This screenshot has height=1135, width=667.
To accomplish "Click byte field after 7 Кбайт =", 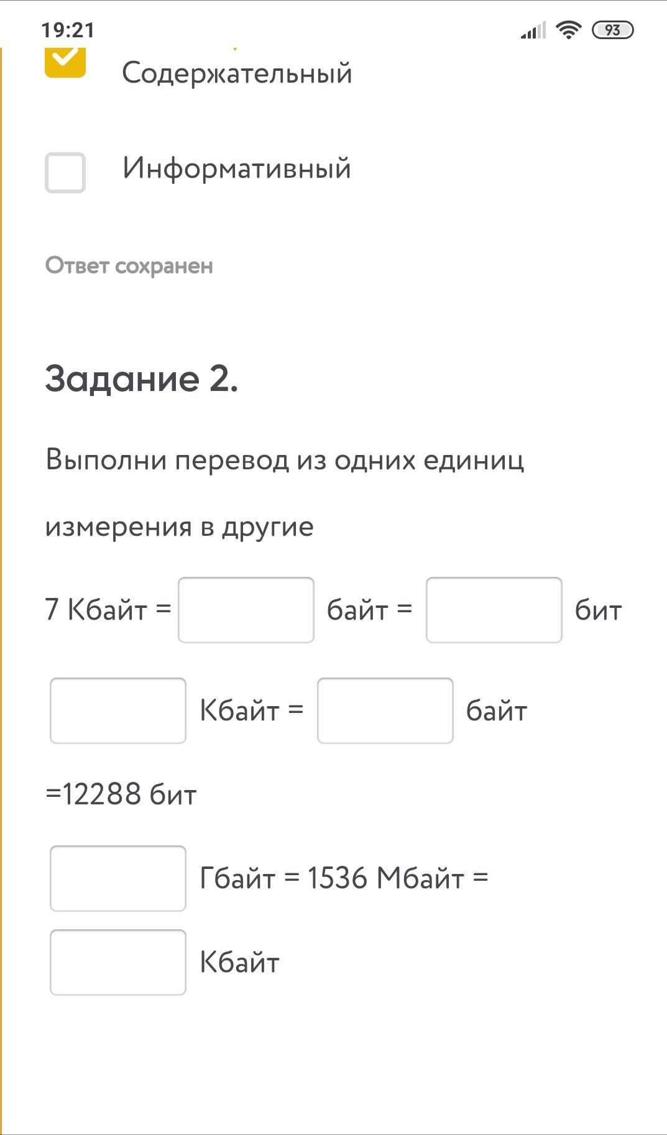I will click(246, 610).
